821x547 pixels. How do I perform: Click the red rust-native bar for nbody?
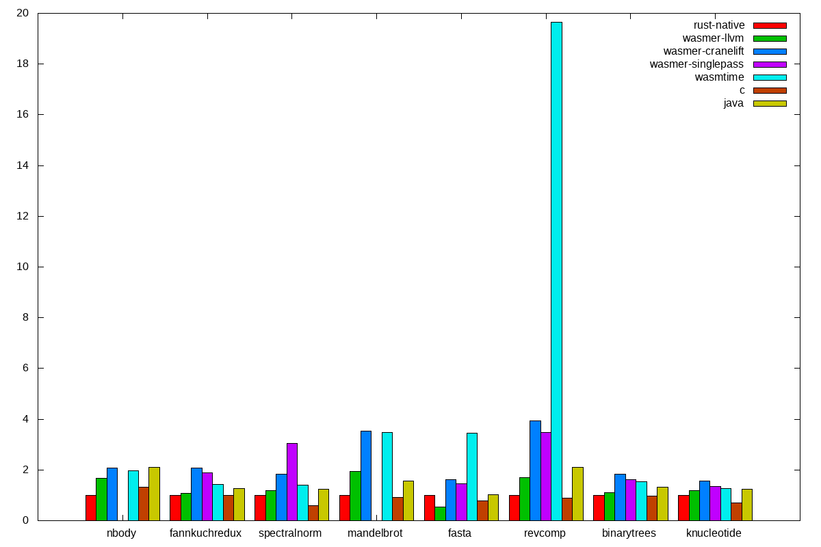coord(91,508)
